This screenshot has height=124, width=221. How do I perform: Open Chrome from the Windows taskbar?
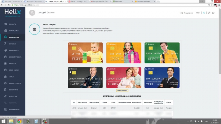click(19, 121)
